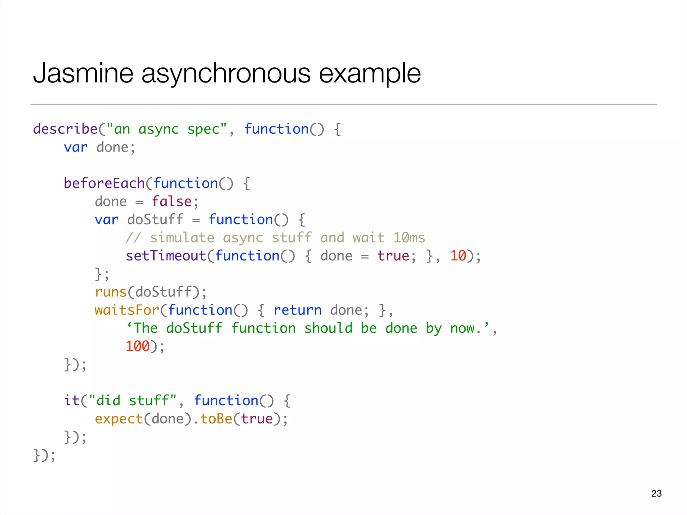This screenshot has height=515, width=687.
Task: Click the slide page number 23
Action: pos(656,494)
